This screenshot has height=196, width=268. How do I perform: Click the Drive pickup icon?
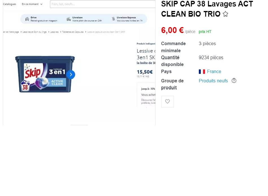point(27,19)
